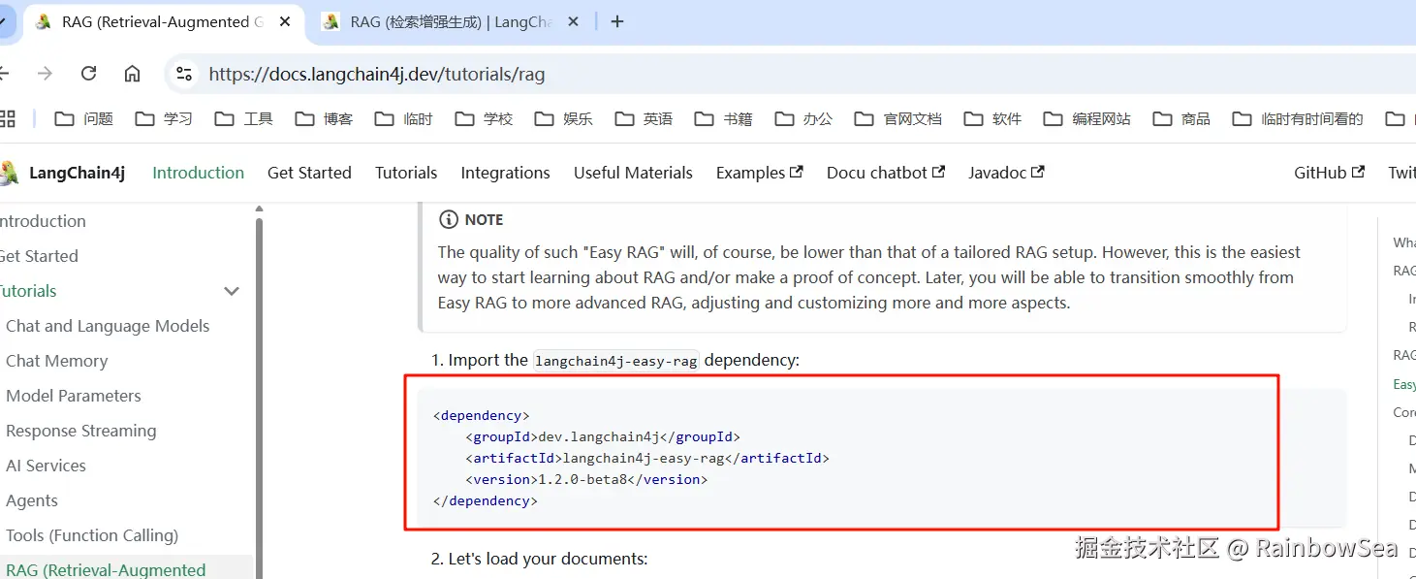This screenshot has height=579, width=1416.
Task: Click the LangChain4j parrot logo
Action: coord(9,173)
